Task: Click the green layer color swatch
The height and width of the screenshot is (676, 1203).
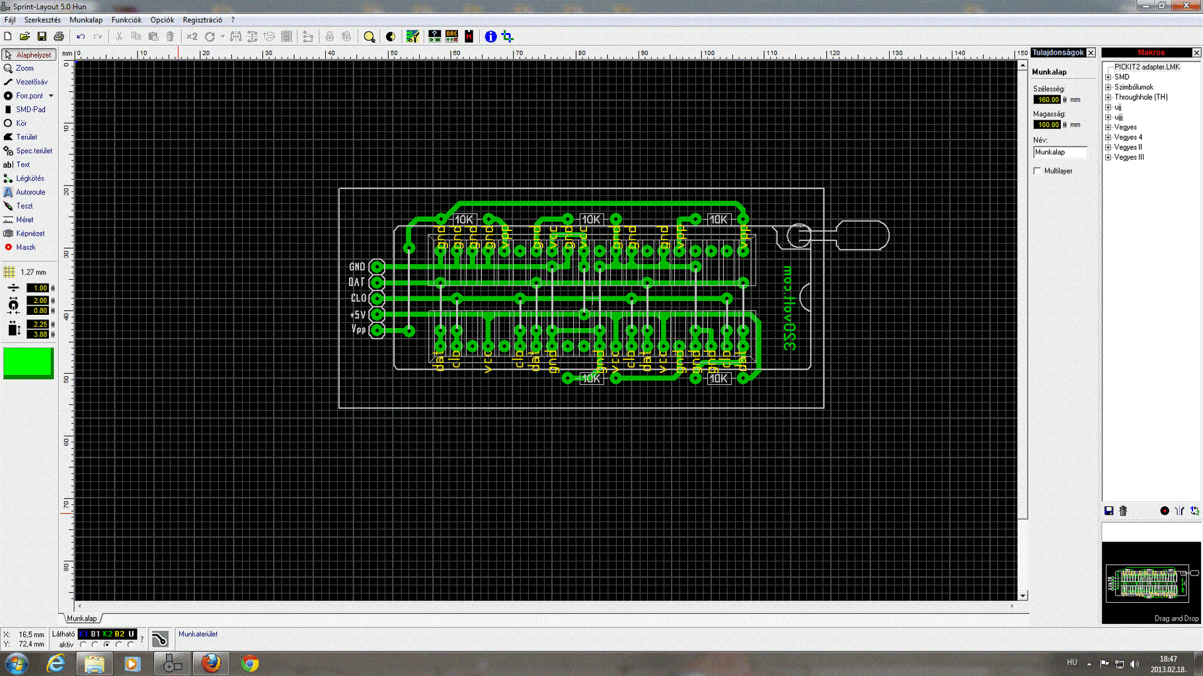Action: click(x=28, y=362)
